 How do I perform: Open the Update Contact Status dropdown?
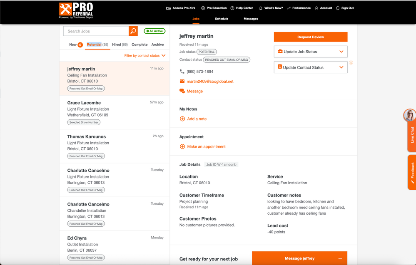(310, 67)
